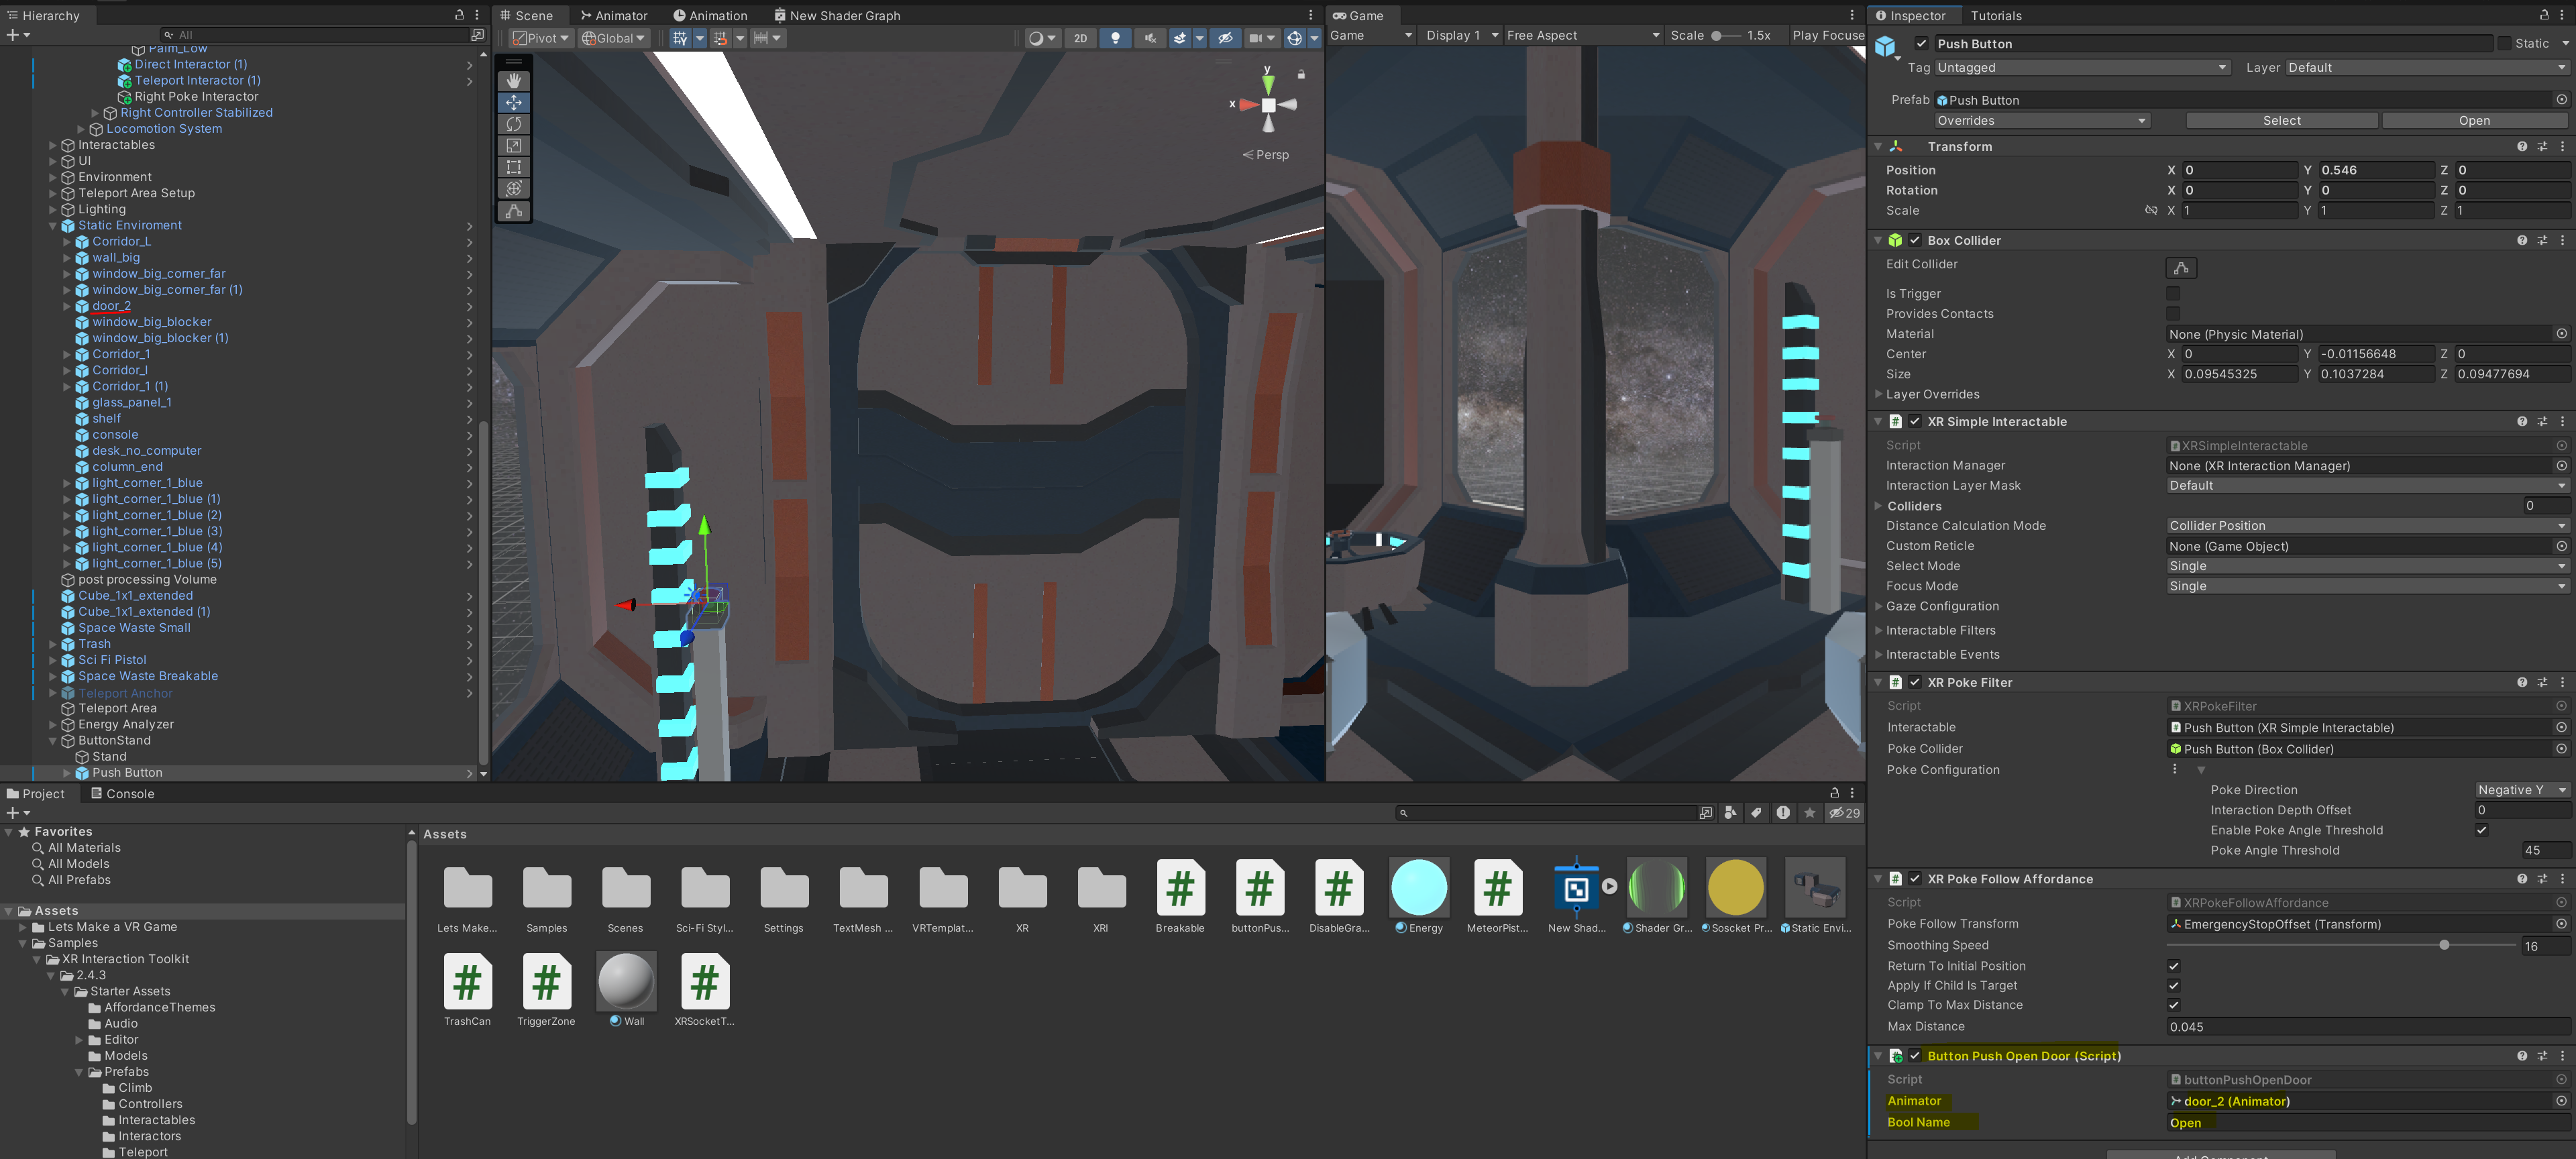
Task: Adjust the Smoothing Speed slider
Action: (2443, 946)
